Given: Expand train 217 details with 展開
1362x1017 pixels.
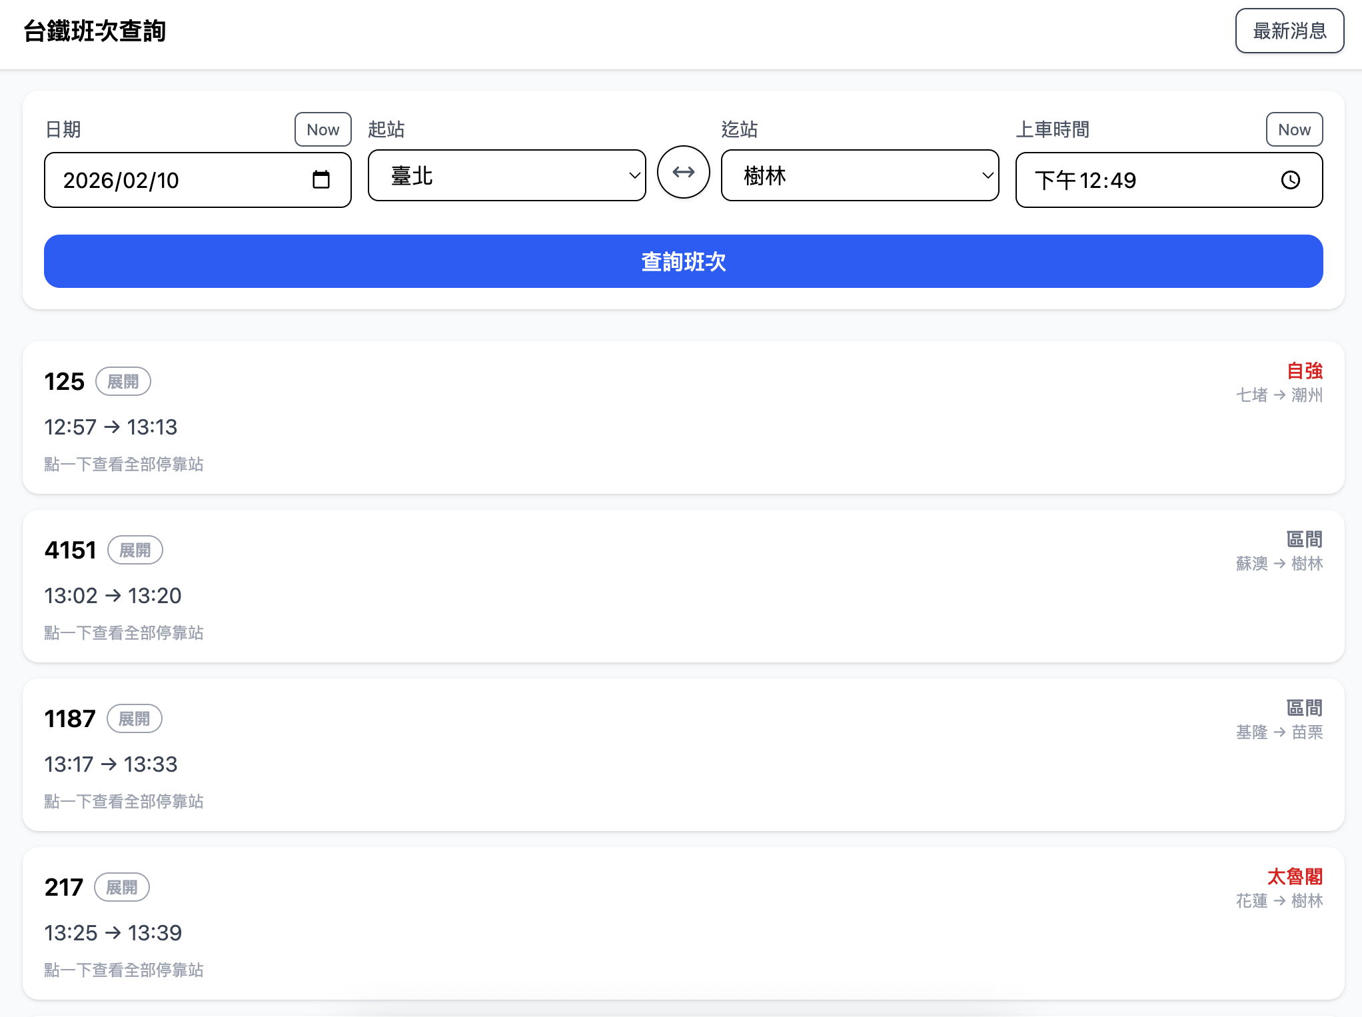Looking at the screenshot, I should [122, 888].
